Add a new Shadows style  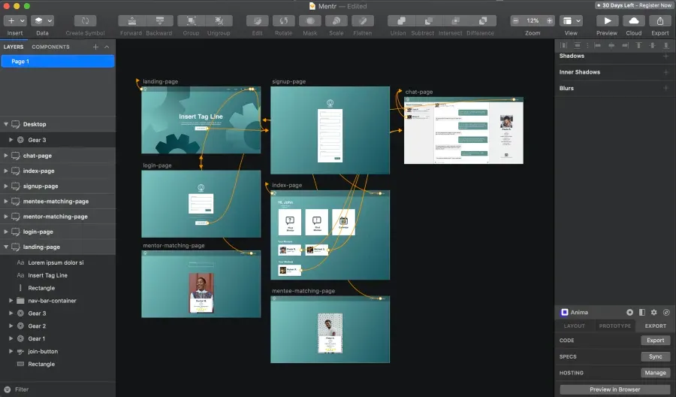tap(665, 56)
